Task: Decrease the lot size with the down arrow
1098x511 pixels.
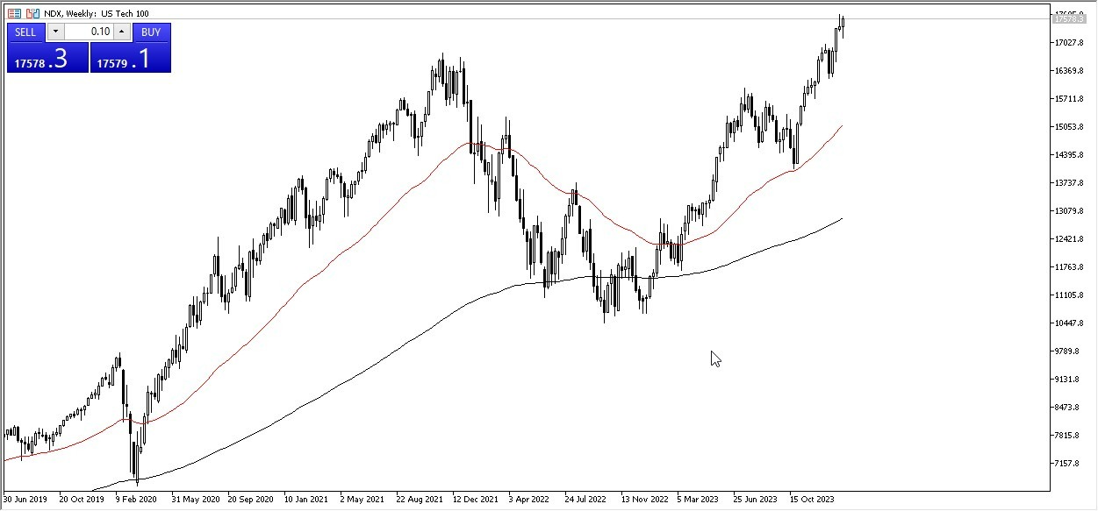Action: tap(55, 32)
